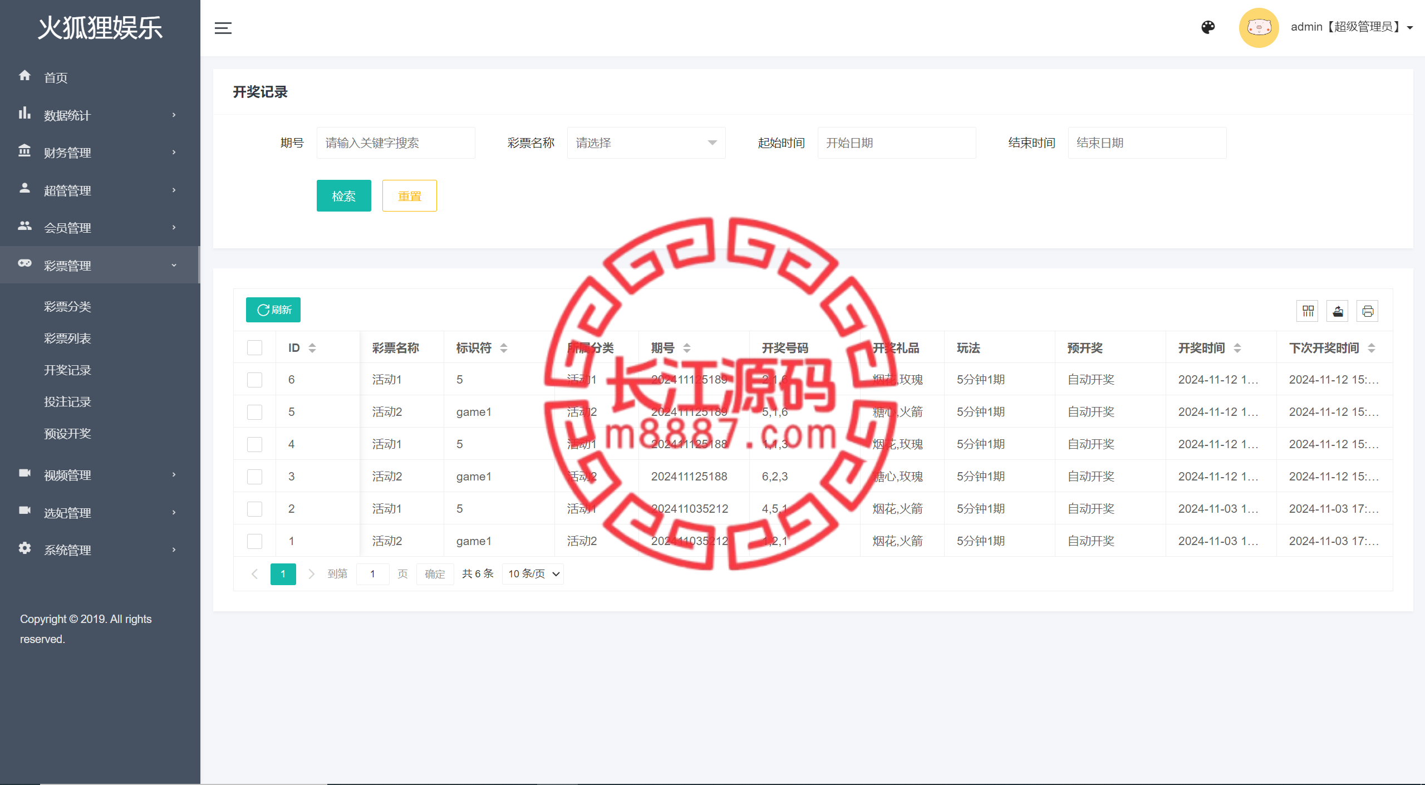Image resolution: width=1425 pixels, height=785 pixels.
Task: Click the 系统管理 gear icon
Action: (x=24, y=548)
